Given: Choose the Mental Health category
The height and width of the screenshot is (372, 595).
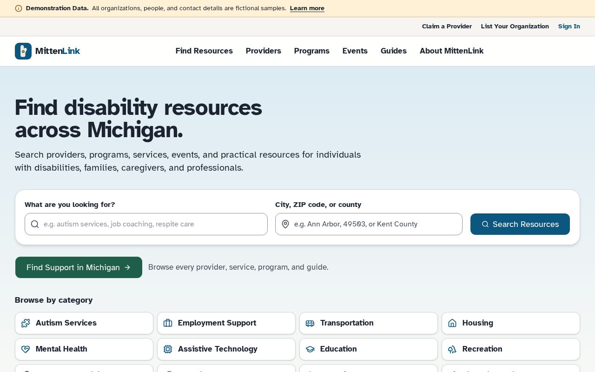Looking at the screenshot, I should [x=84, y=349].
